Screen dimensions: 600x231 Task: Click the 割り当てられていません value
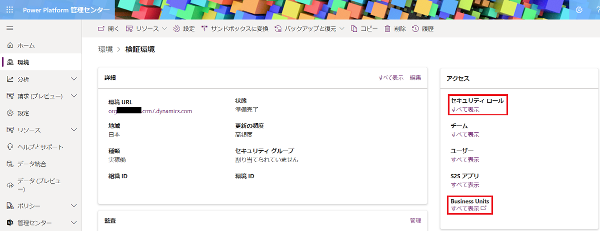pyautogui.click(x=266, y=160)
